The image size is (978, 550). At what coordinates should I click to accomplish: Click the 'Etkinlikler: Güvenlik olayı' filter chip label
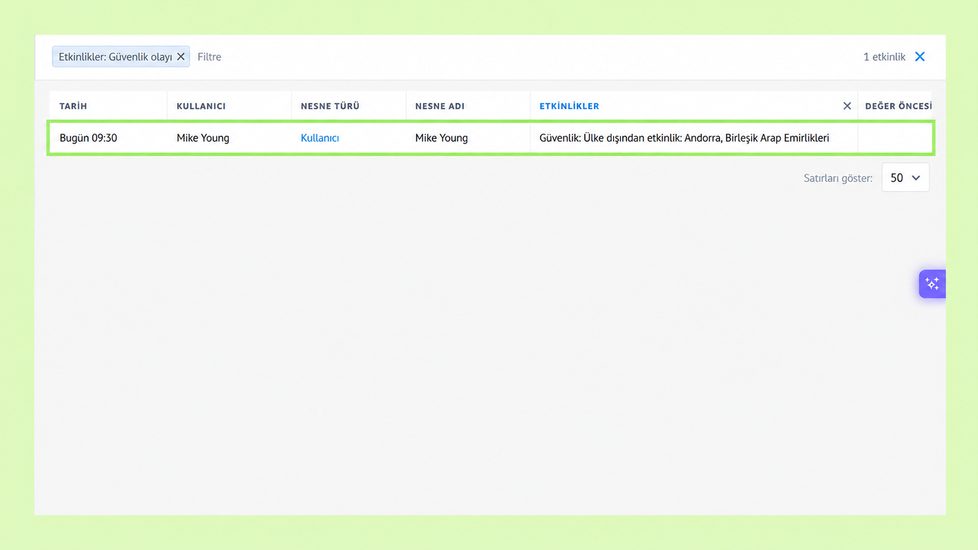coord(115,57)
